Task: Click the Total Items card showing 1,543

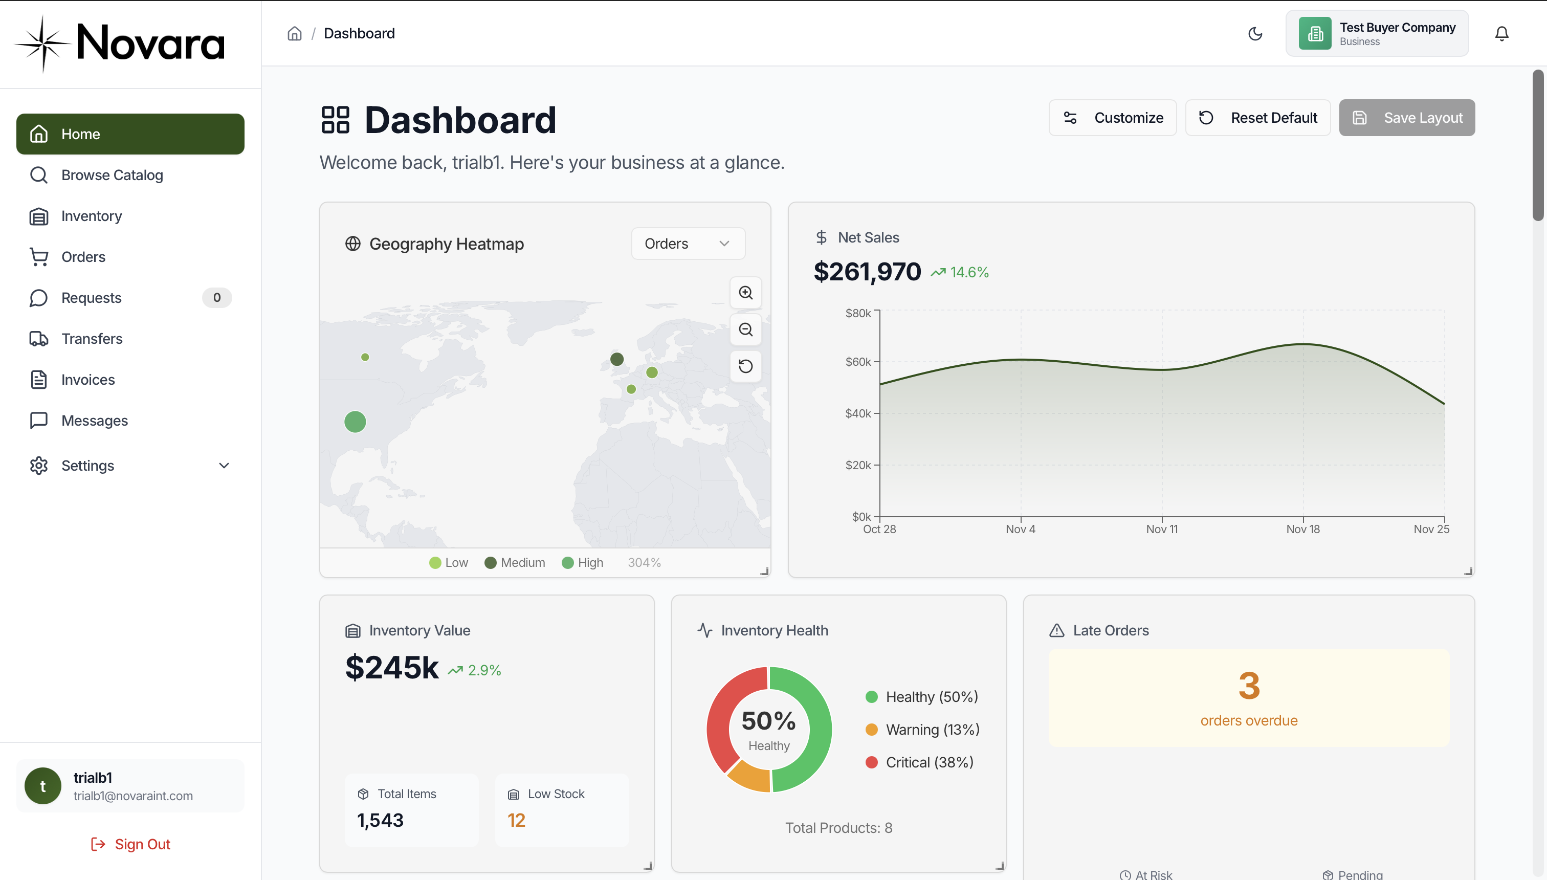Action: [411, 810]
